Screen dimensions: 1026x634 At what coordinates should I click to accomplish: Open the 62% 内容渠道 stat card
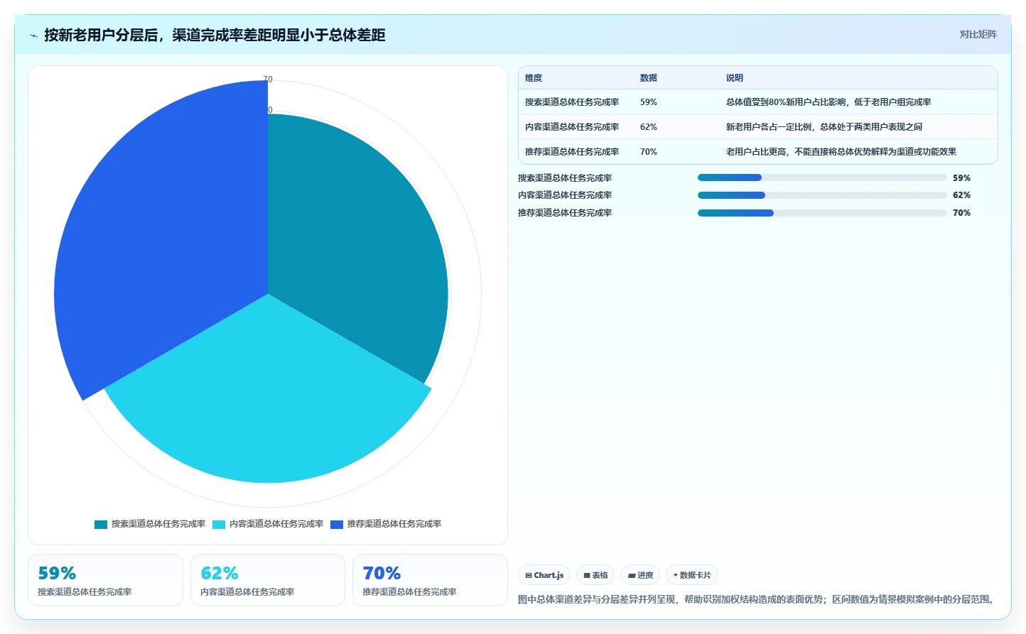point(268,580)
